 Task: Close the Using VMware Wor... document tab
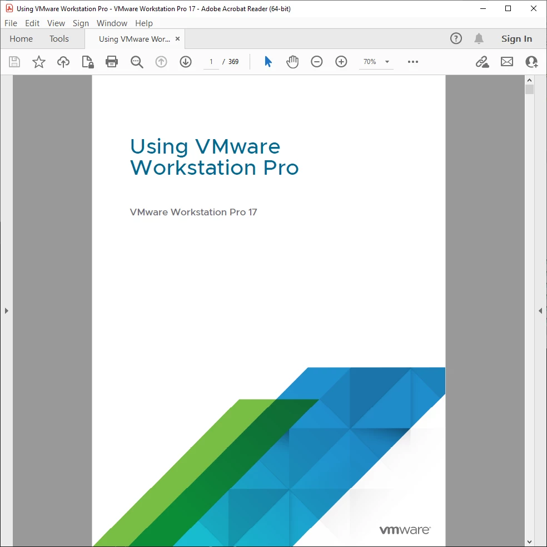(x=177, y=39)
